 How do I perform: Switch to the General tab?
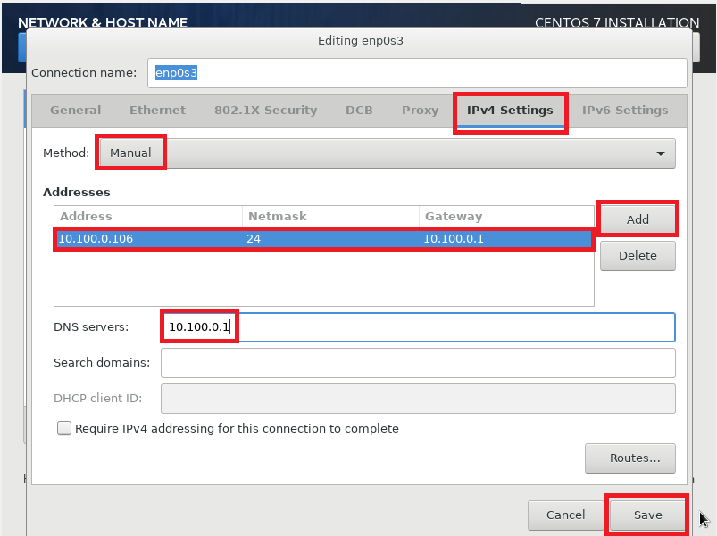coord(75,111)
